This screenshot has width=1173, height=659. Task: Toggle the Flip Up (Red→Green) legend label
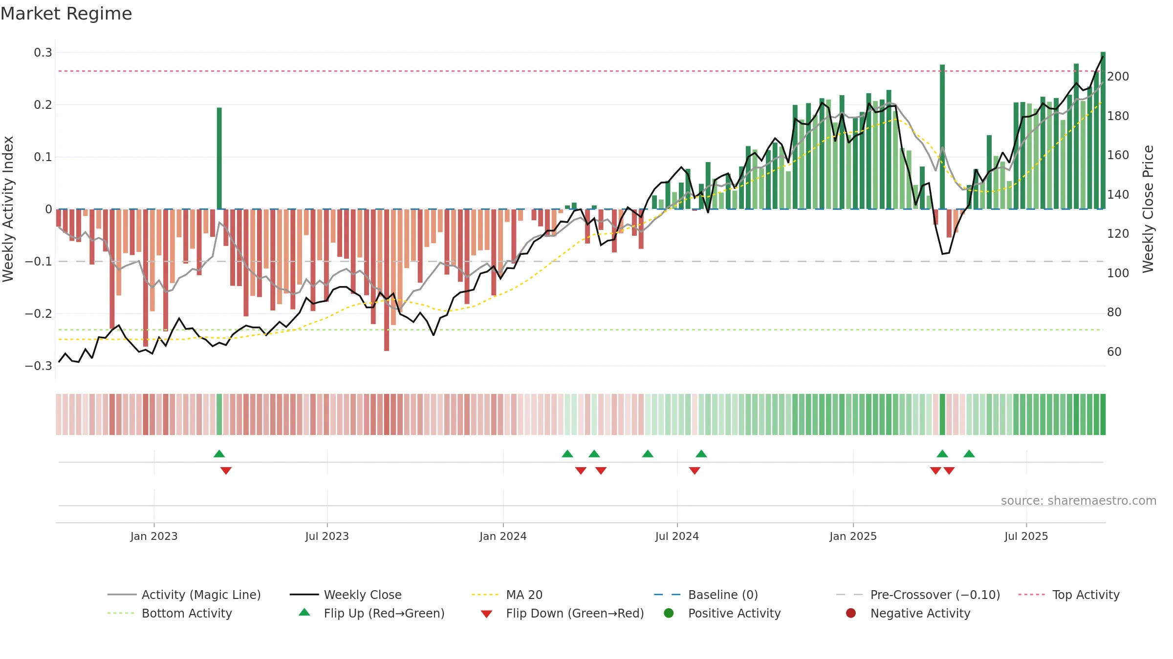[x=384, y=613]
